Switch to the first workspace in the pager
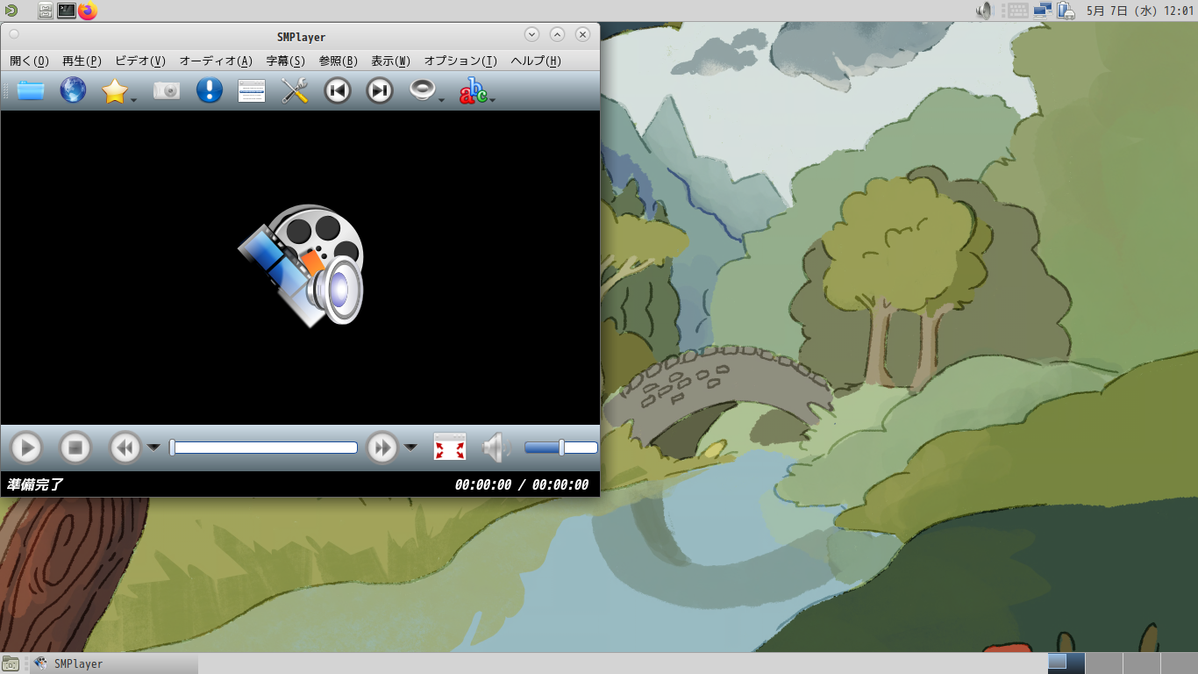1198x674 pixels. [1066, 663]
